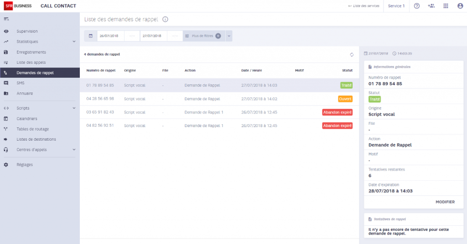This screenshot has width=467, height=244.
Task: Open dropdown arrow next to Plus de filtres
Action: [229, 36]
